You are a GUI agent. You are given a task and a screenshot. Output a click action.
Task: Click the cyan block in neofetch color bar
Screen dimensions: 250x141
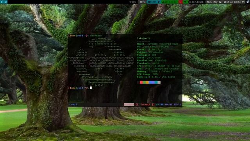click(x=156, y=82)
